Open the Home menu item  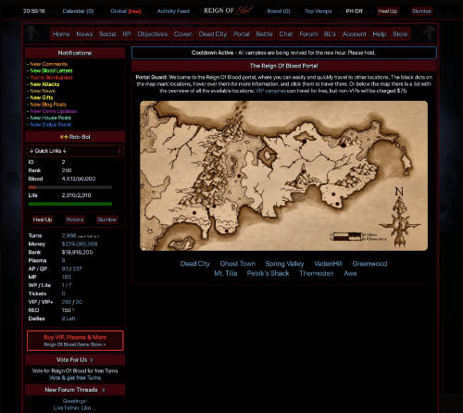61,34
